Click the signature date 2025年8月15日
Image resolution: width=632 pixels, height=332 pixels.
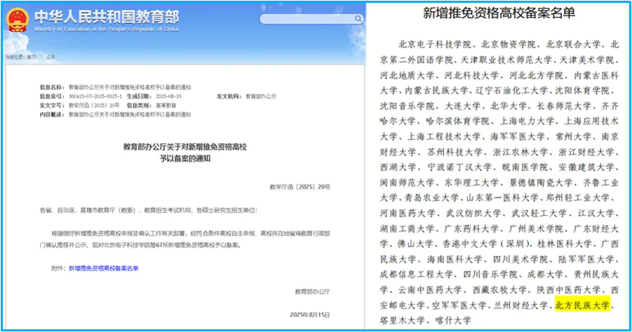(x=309, y=315)
